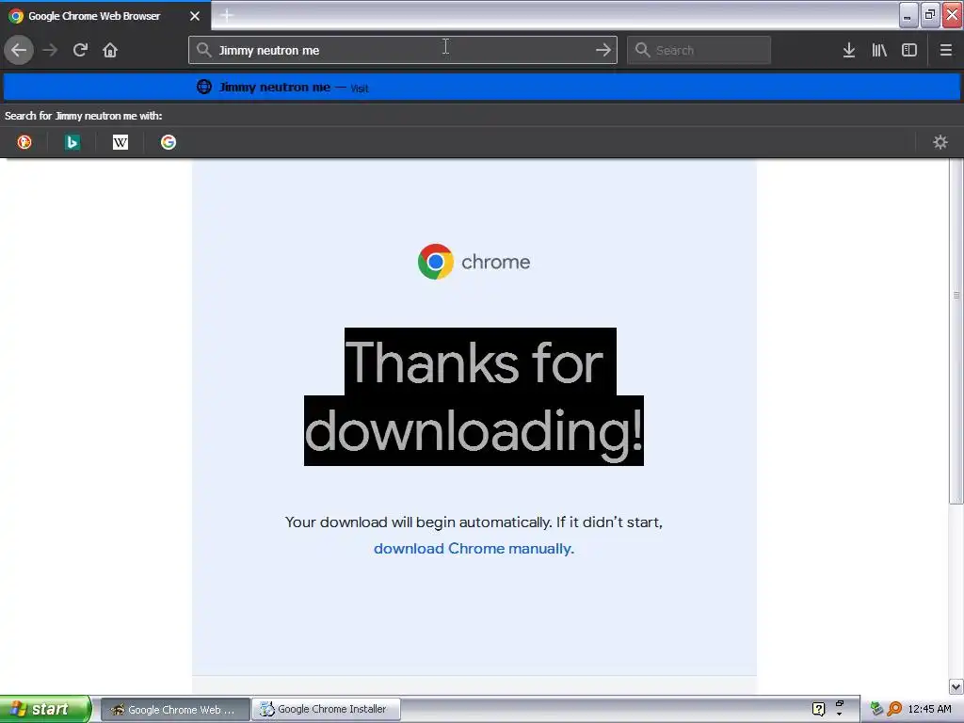The width and height of the screenshot is (964, 723).
Task: Go back to the previous page
Action: (19, 50)
